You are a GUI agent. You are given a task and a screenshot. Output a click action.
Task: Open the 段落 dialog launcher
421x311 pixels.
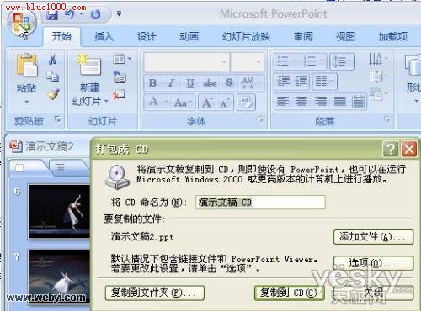[387, 119]
